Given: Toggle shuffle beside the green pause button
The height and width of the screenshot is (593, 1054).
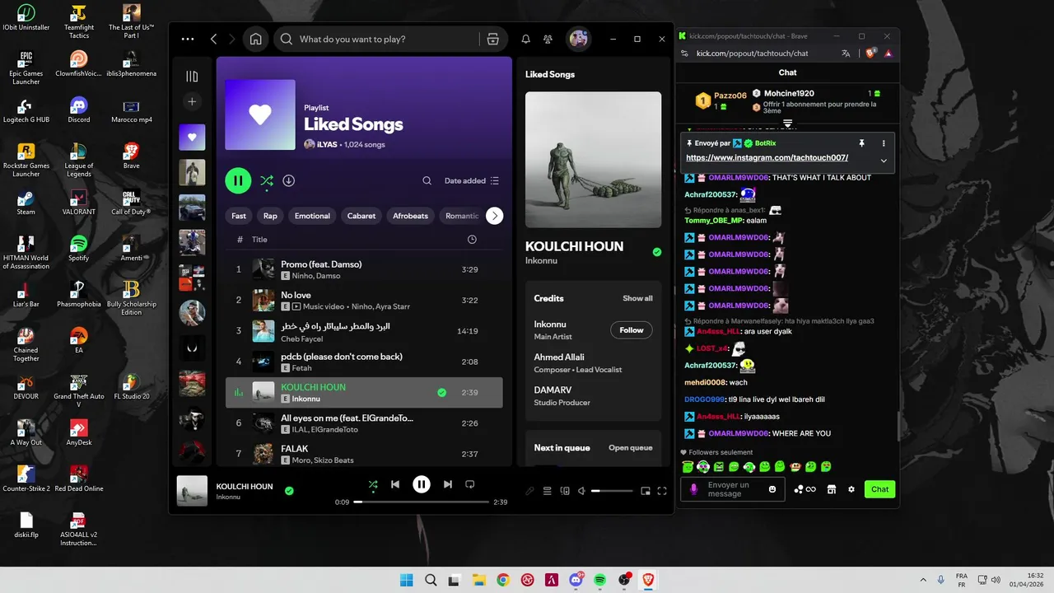Looking at the screenshot, I should pos(267,180).
